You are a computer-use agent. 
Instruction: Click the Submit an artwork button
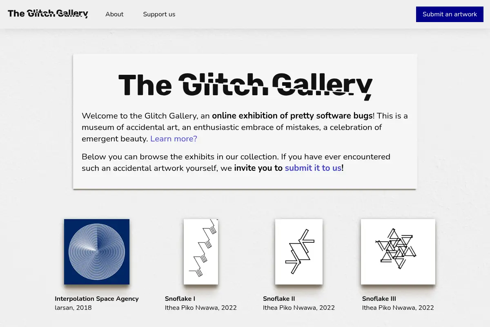coord(450,14)
